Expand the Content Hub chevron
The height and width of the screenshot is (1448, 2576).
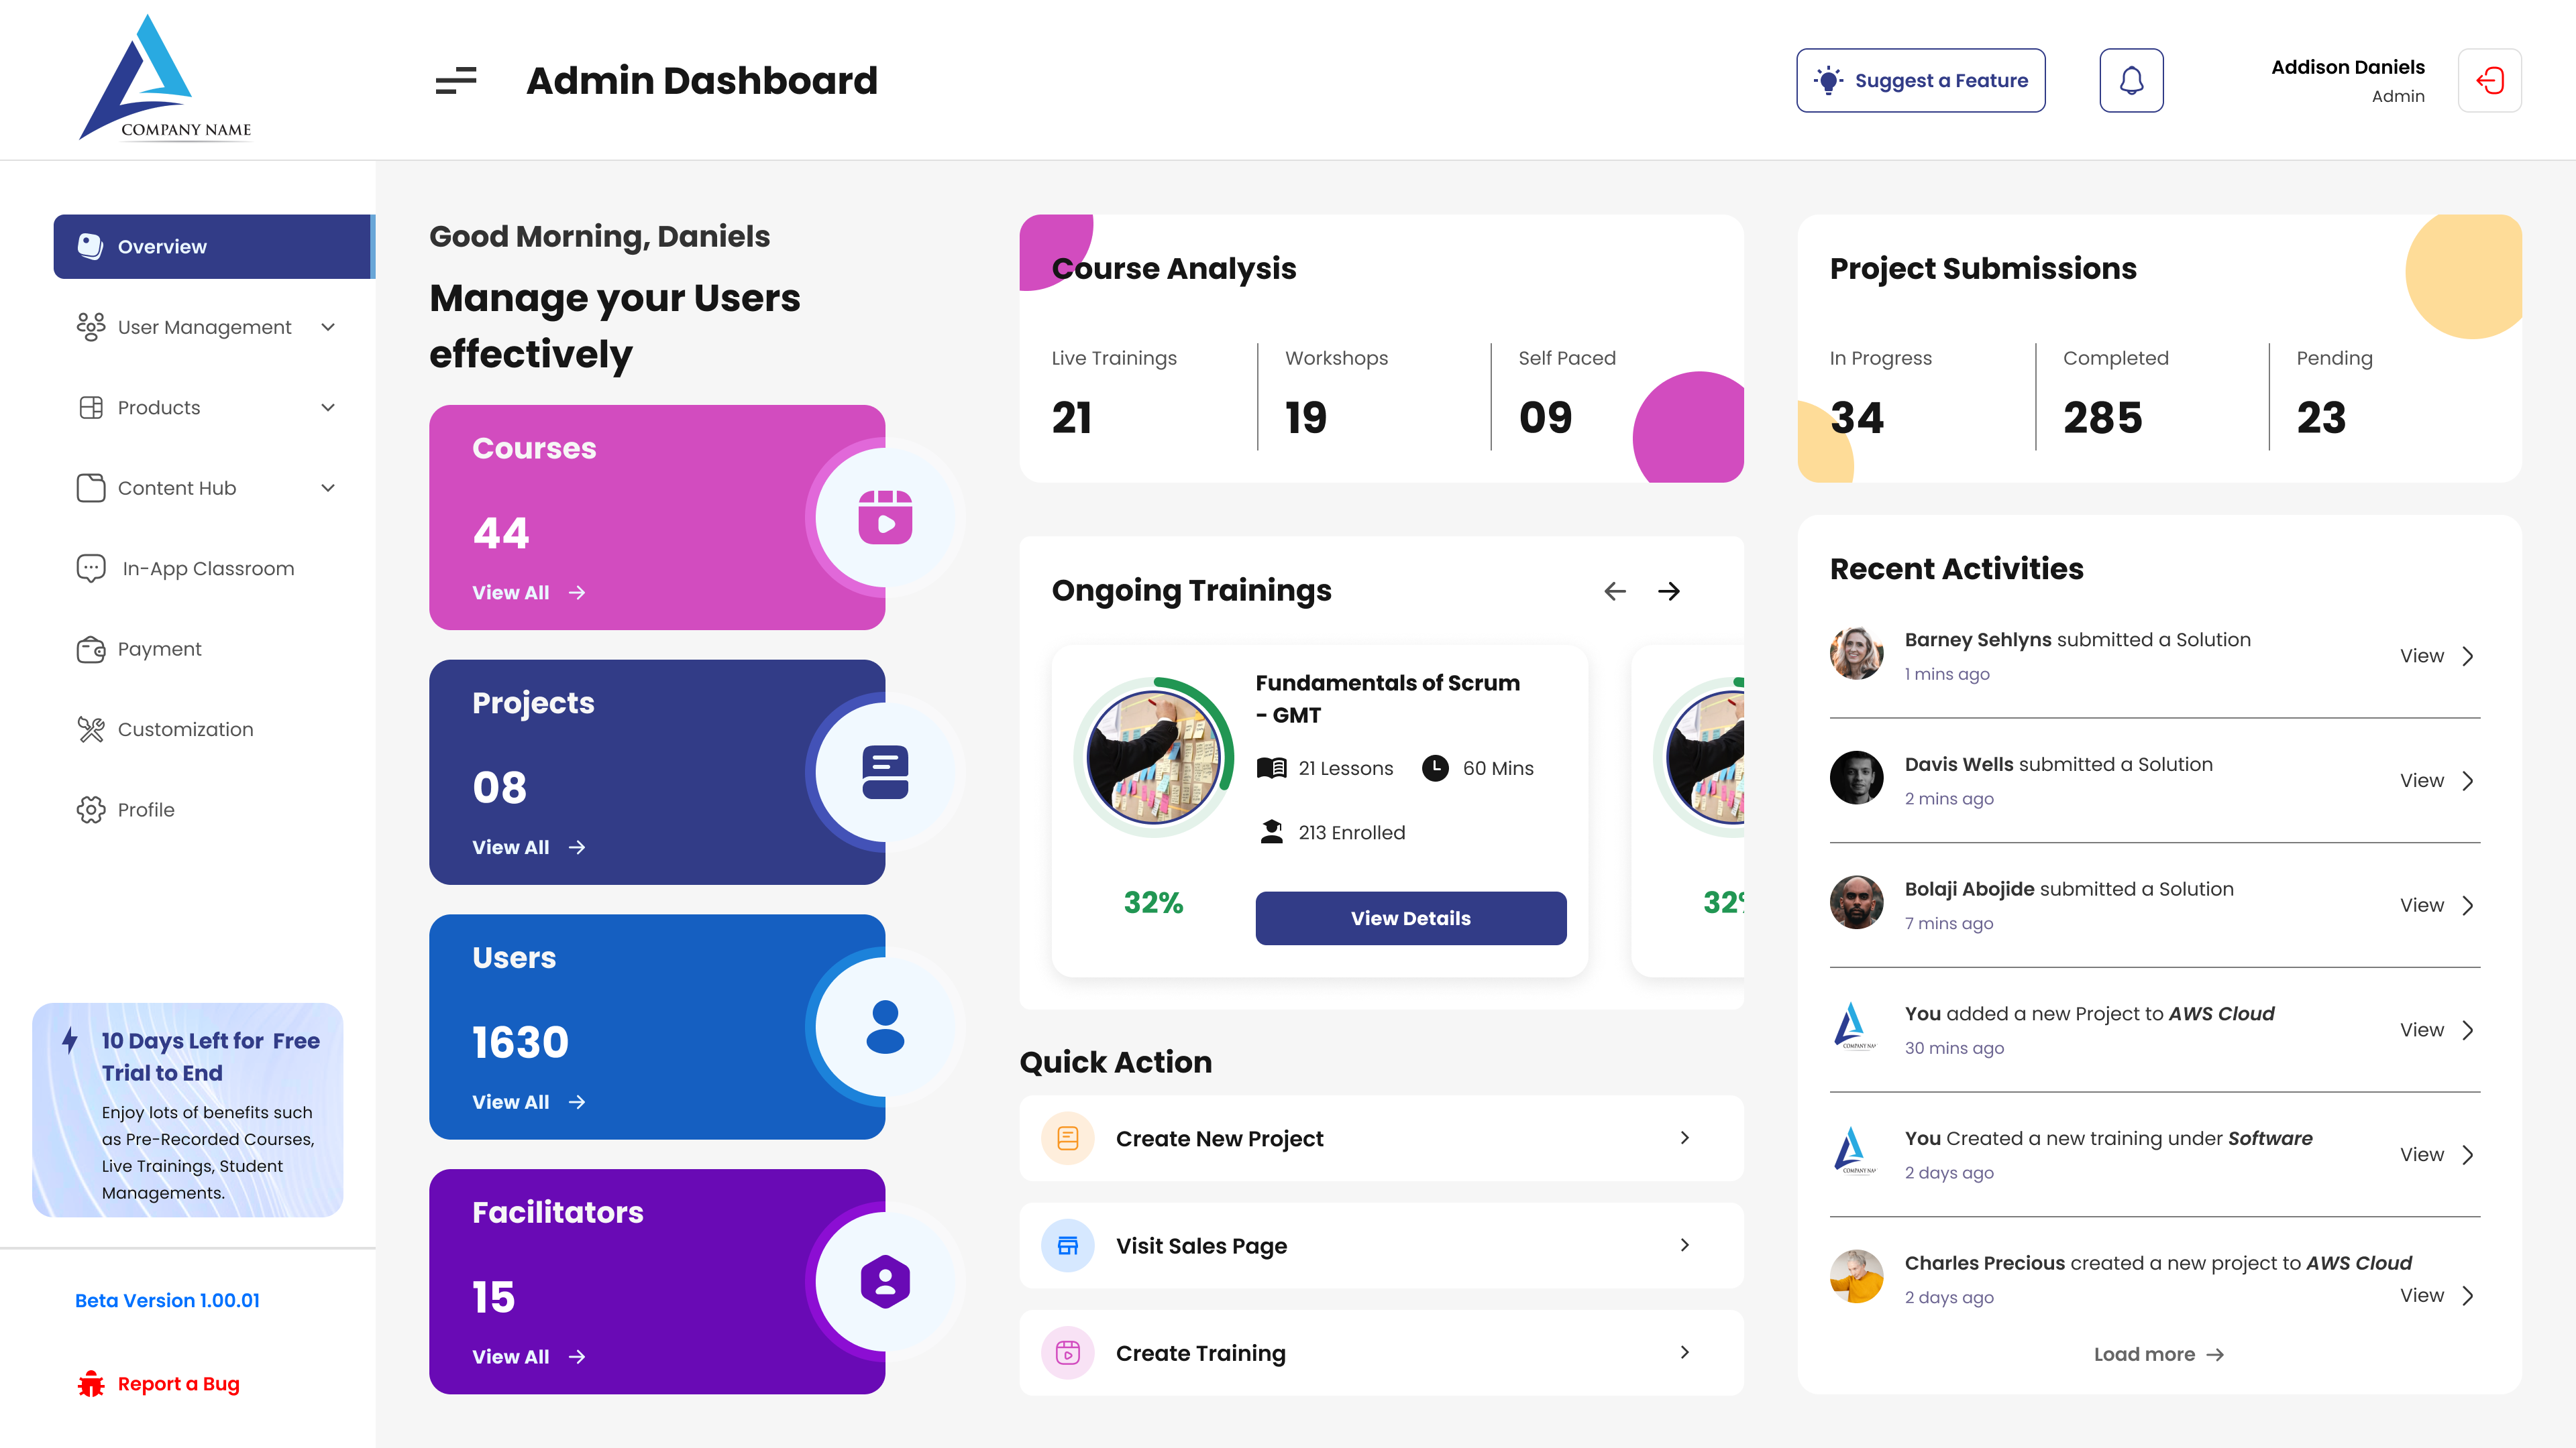(x=328, y=487)
